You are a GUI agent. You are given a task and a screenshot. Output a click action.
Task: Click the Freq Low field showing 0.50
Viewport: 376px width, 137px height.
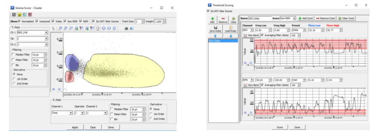click(263, 30)
